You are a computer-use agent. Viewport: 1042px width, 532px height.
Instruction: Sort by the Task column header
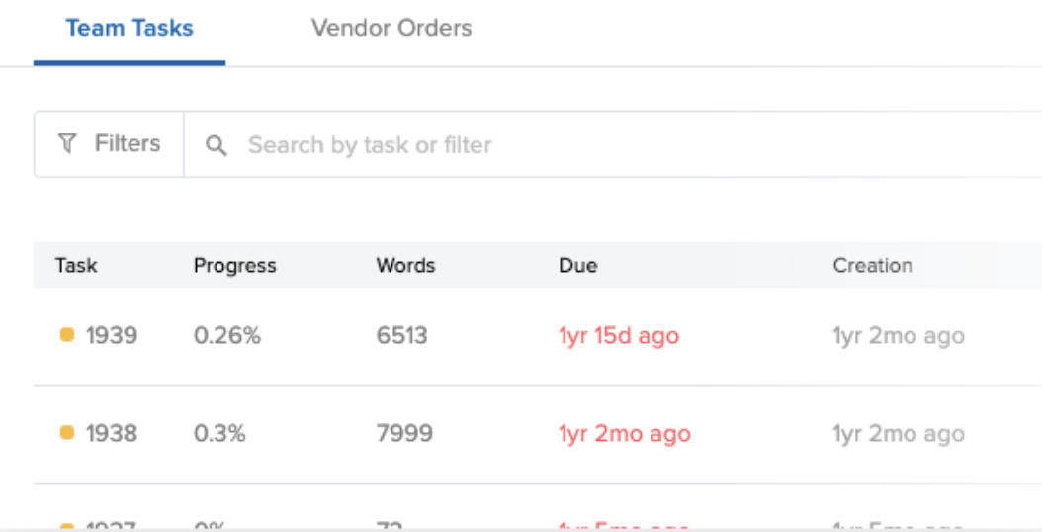click(x=76, y=266)
